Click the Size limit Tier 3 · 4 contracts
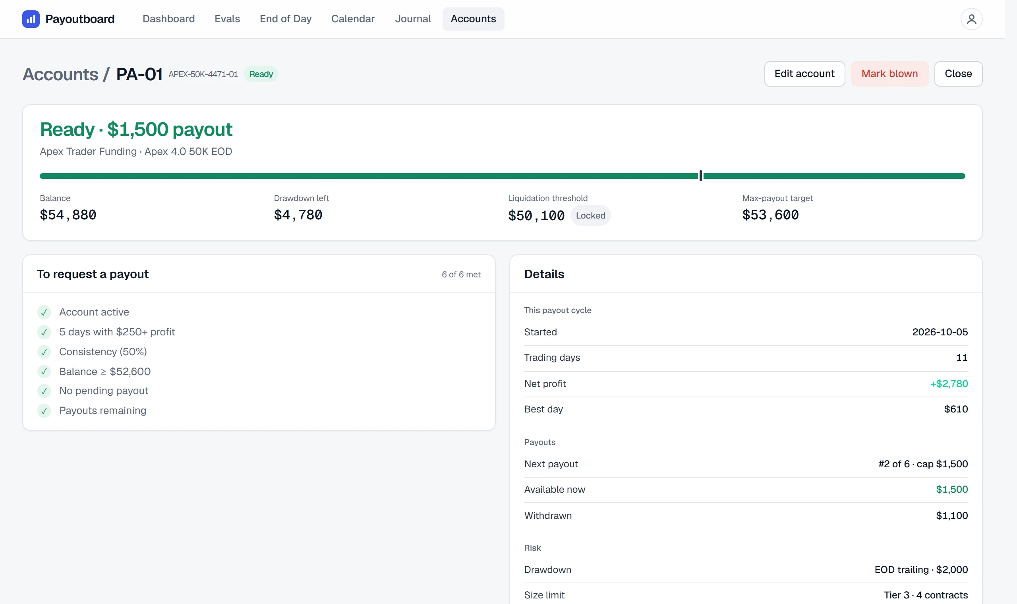 (926, 595)
